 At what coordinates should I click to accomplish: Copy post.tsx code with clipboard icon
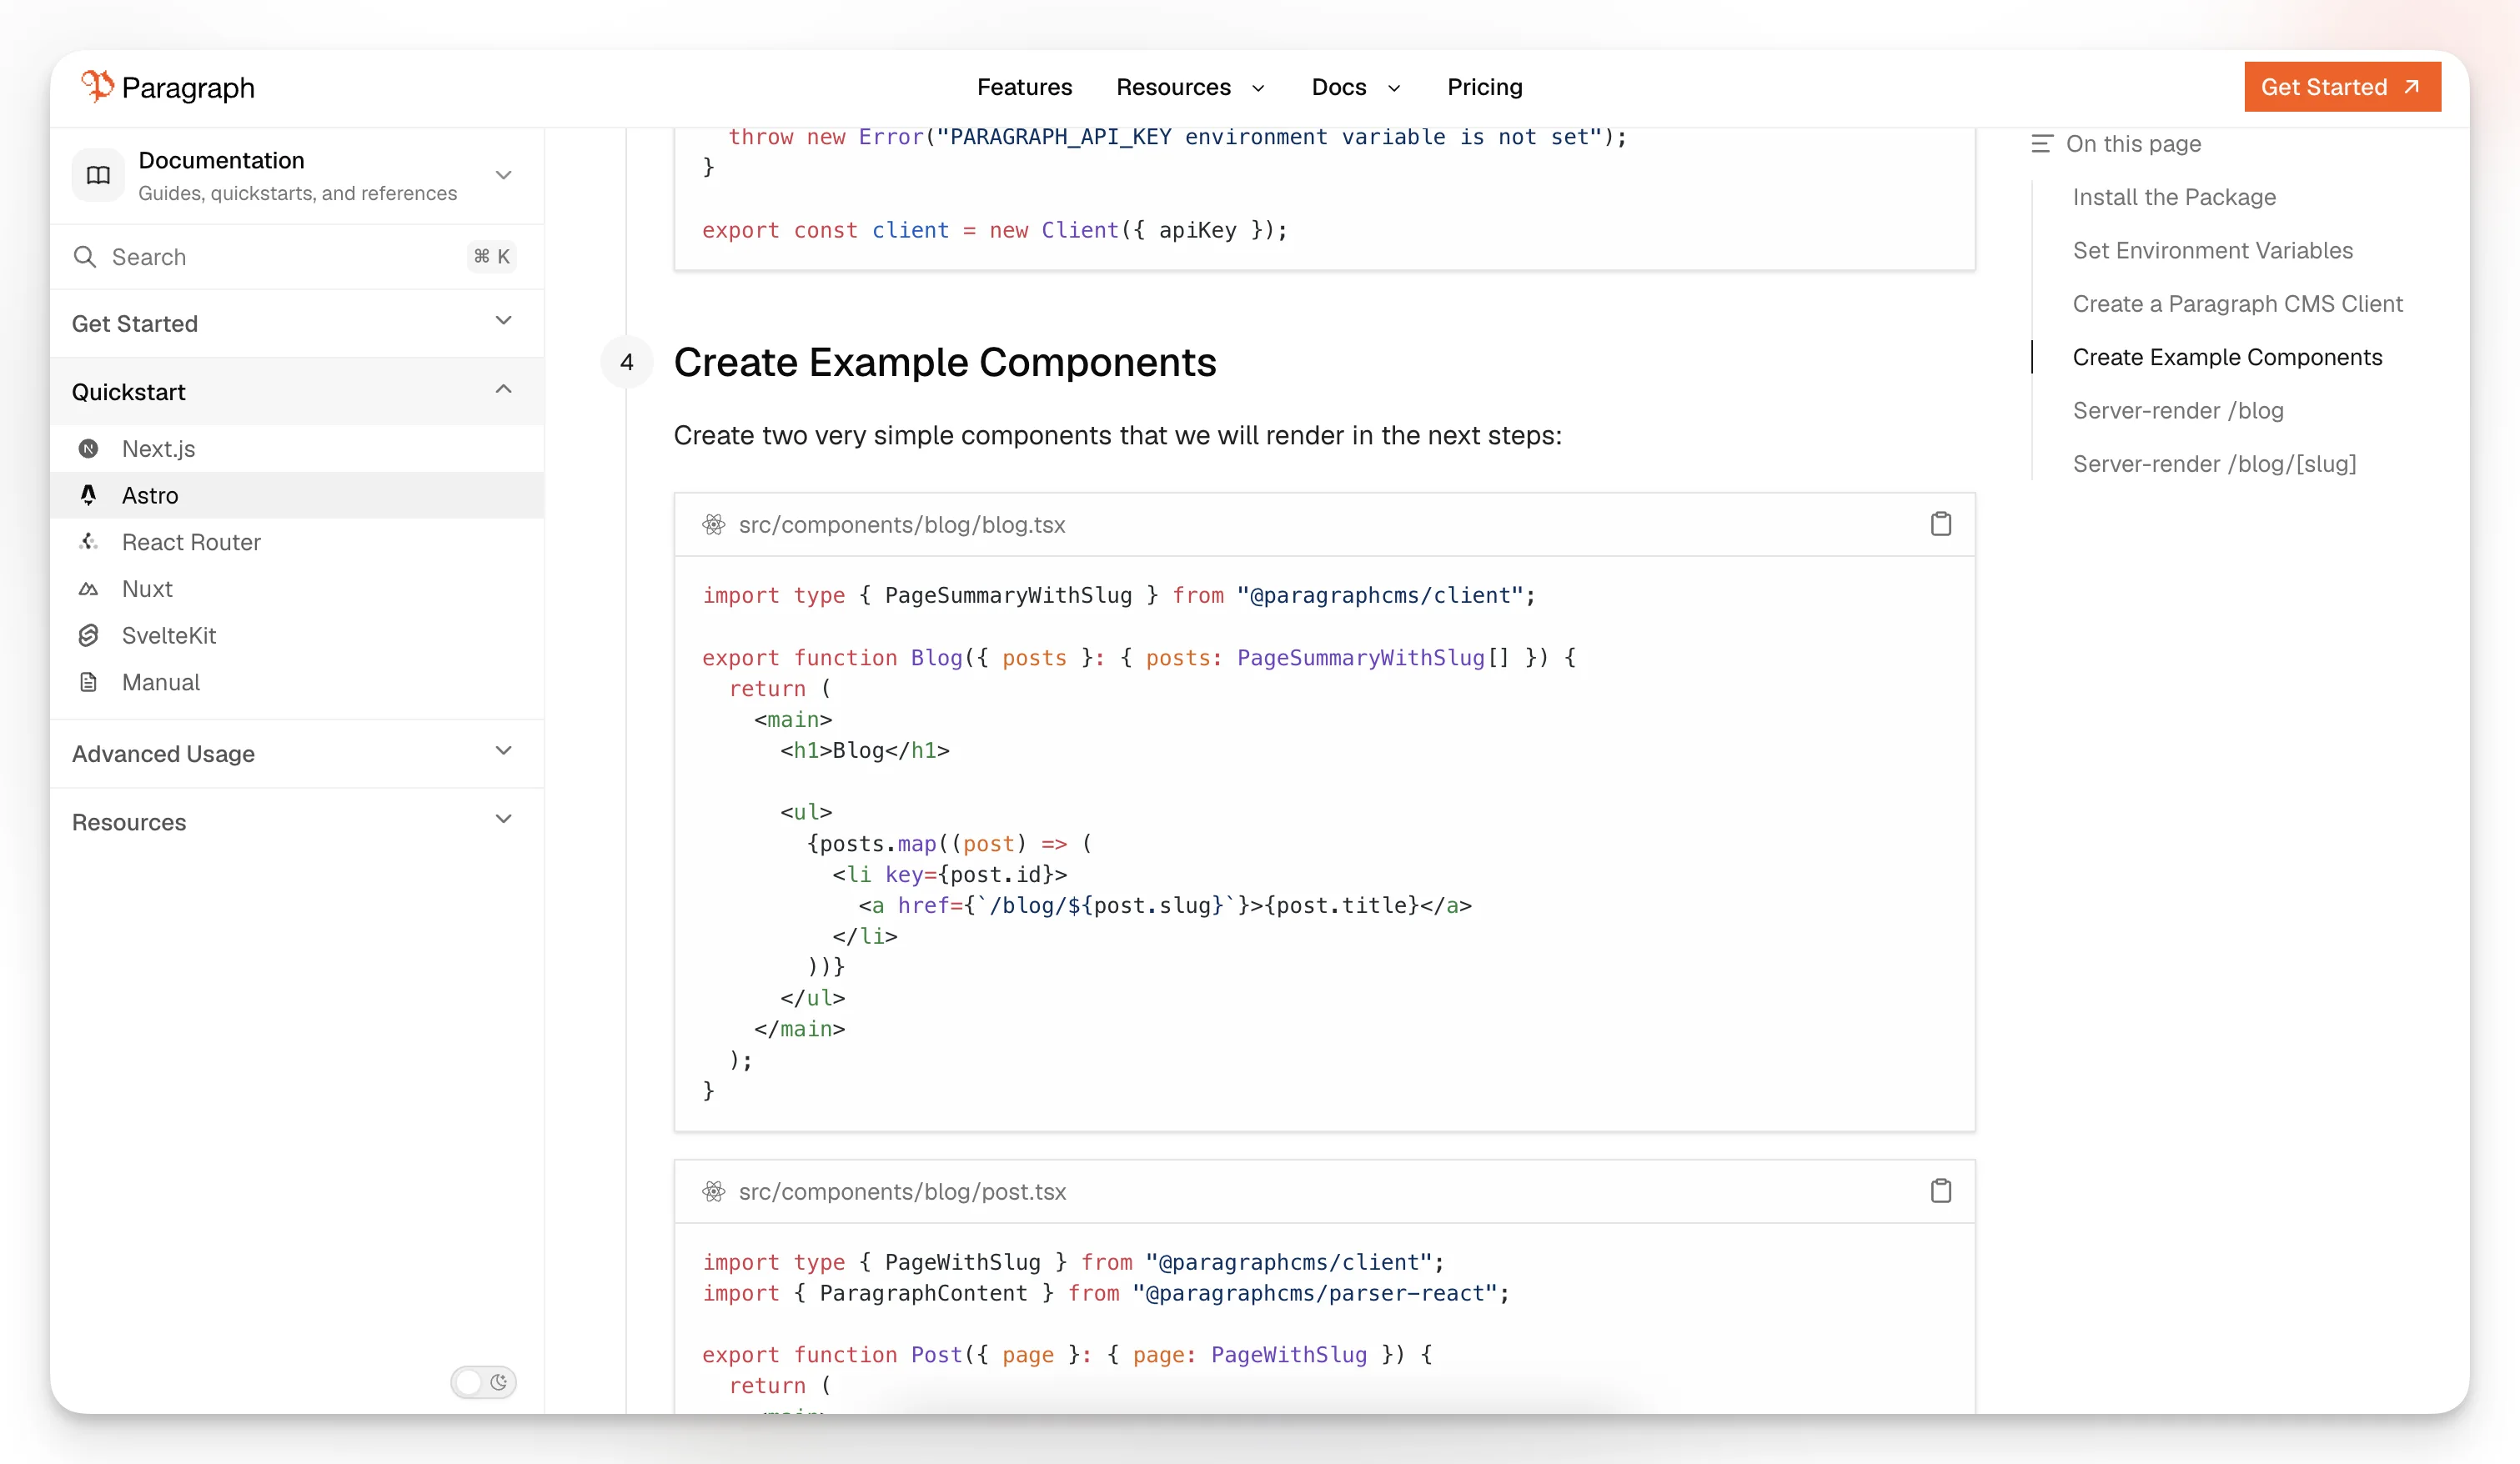[1940, 1191]
